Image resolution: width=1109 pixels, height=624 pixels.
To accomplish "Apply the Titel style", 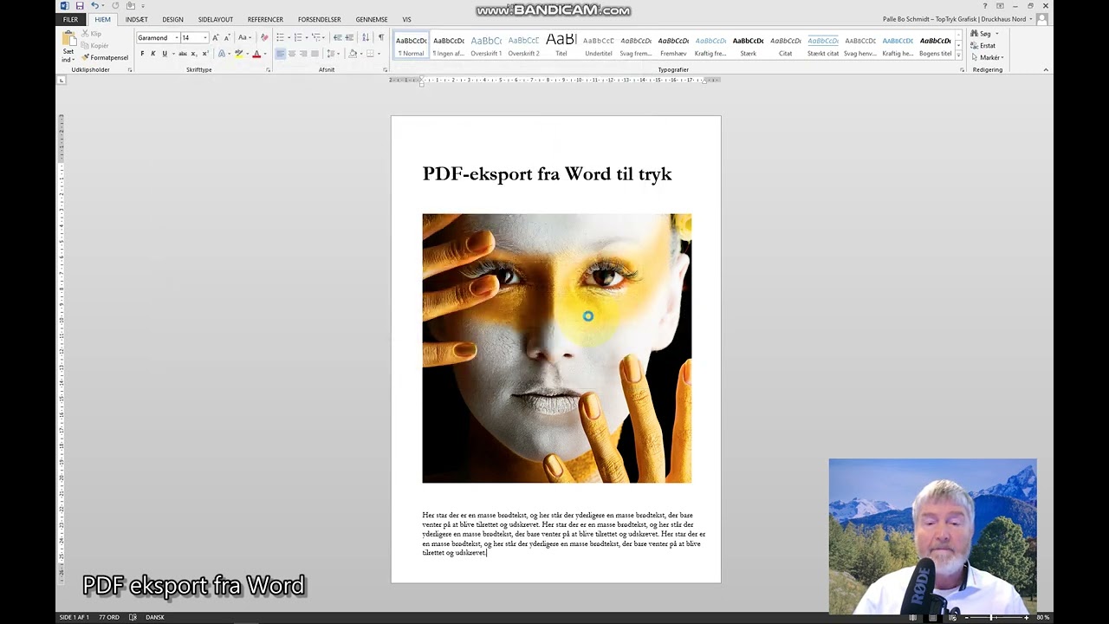I will tap(561, 46).
